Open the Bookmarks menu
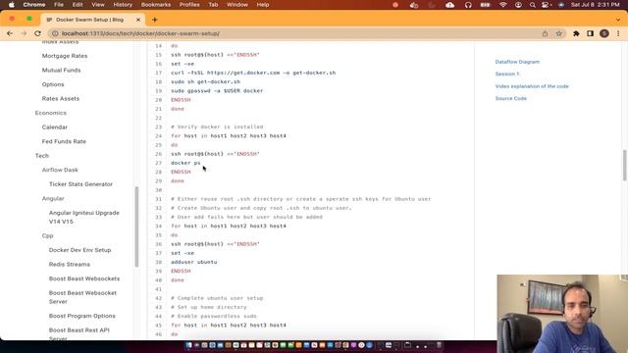The height and width of the screenshot is (353, 628). [156, 5]
